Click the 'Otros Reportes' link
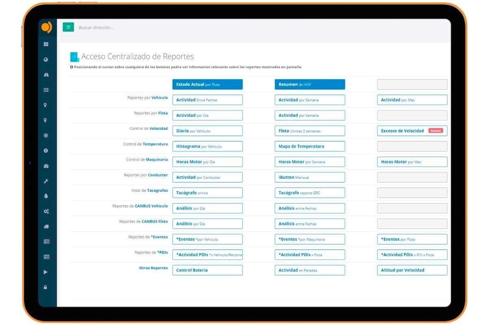The height and width of the screenshot is (325, 488). [x=153, y=268]
